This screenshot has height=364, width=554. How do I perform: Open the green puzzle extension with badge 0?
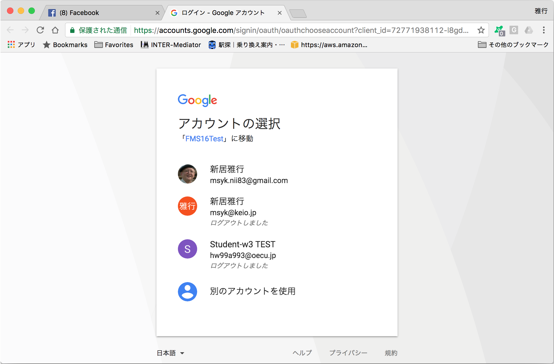tap(500, 31)
